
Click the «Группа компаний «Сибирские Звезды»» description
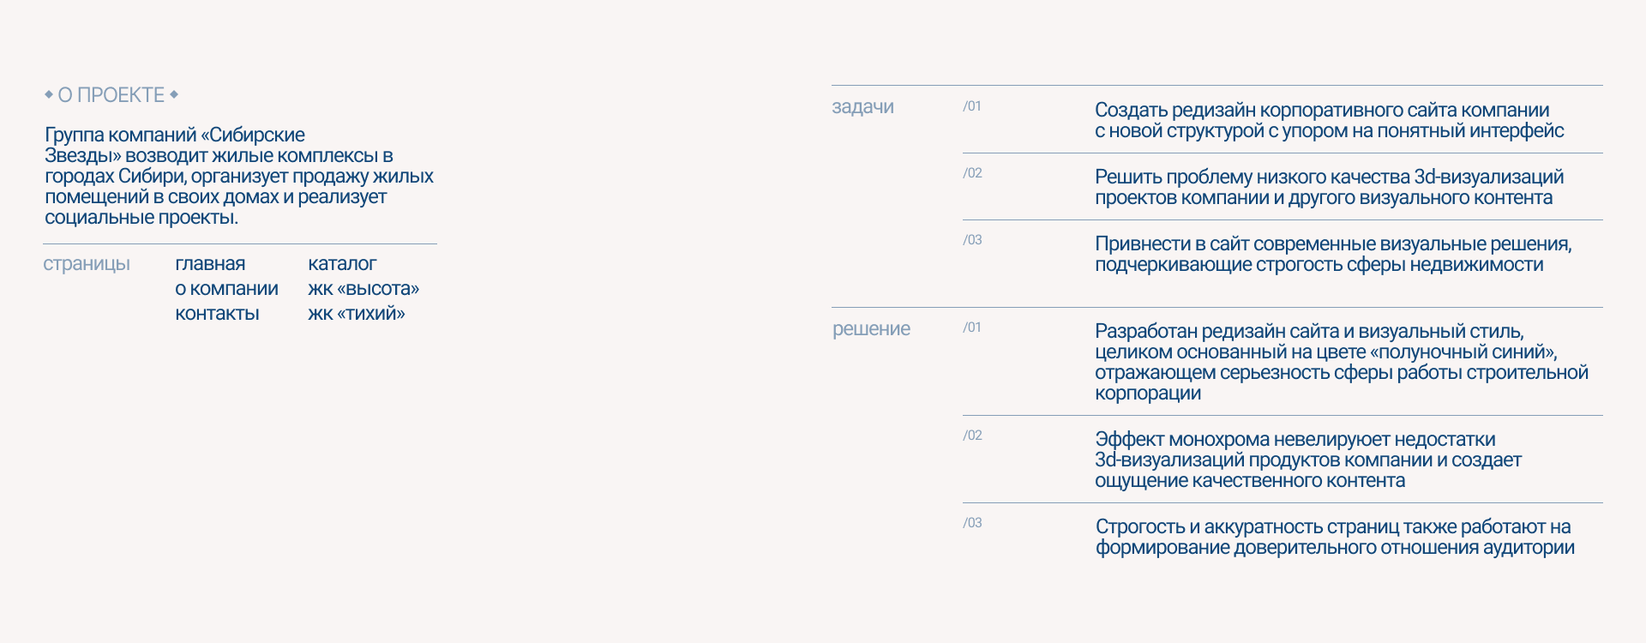pyautogui.click(x=239, y=176)
